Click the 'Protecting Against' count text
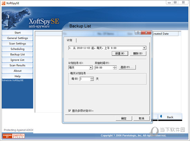The width and height of the screenshot is (190, 141). click(18, 130)
